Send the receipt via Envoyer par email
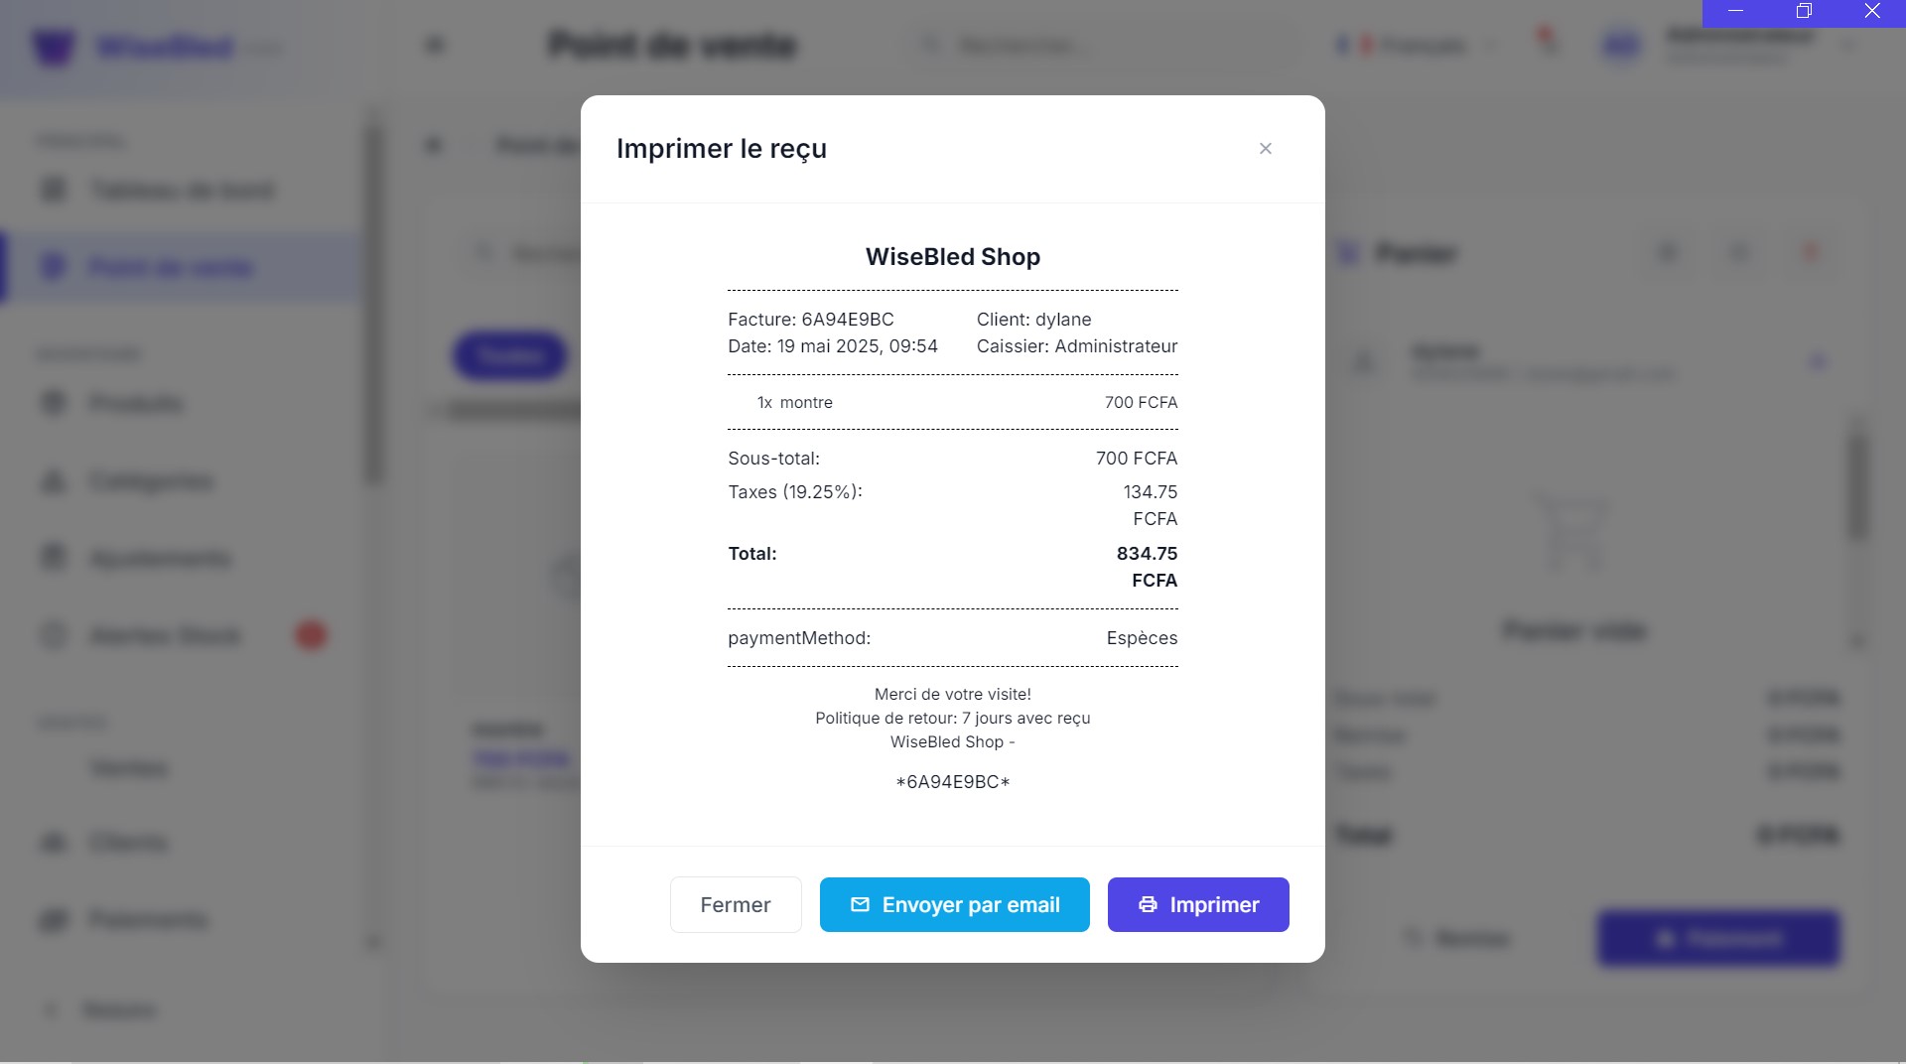1906x1064 pixels. (954, 904)
